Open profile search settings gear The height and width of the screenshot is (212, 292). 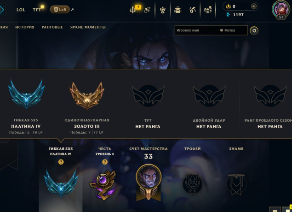254,30
